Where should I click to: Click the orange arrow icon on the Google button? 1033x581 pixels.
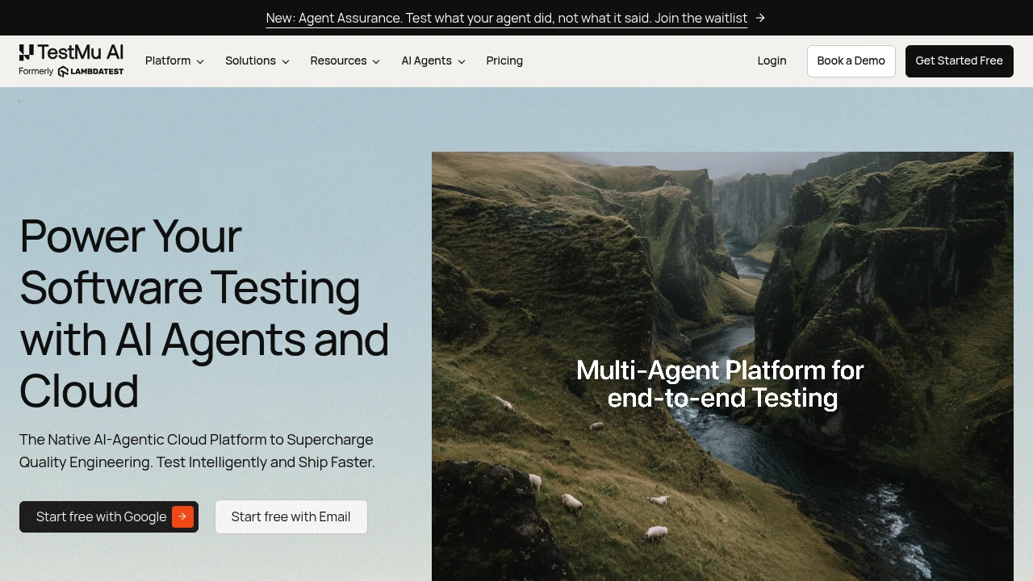tap(182, 516)
